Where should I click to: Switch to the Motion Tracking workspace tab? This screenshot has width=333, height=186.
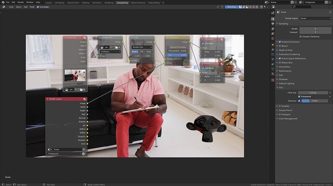click(138, 3)
